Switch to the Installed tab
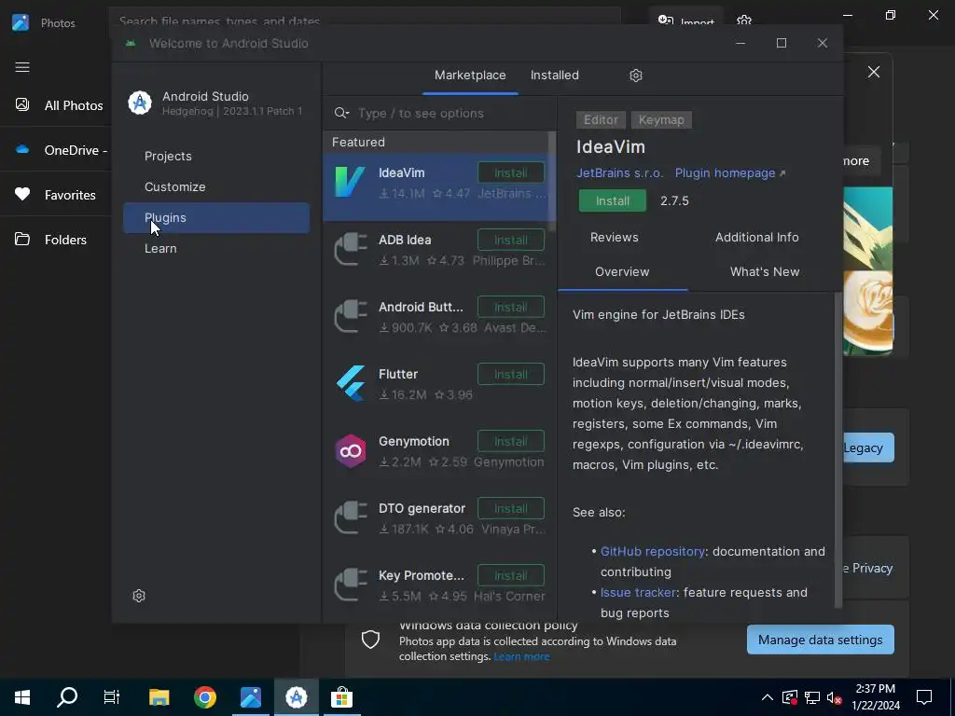 [554, 75]
